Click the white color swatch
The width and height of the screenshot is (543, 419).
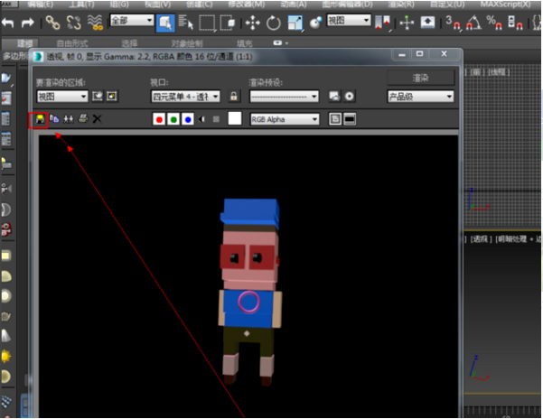235,118
